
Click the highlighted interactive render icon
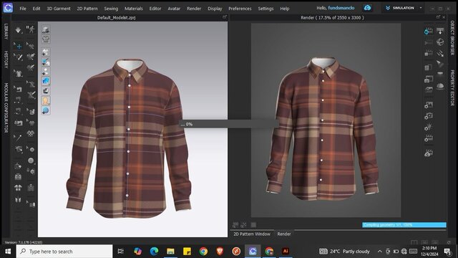[429, 31]
